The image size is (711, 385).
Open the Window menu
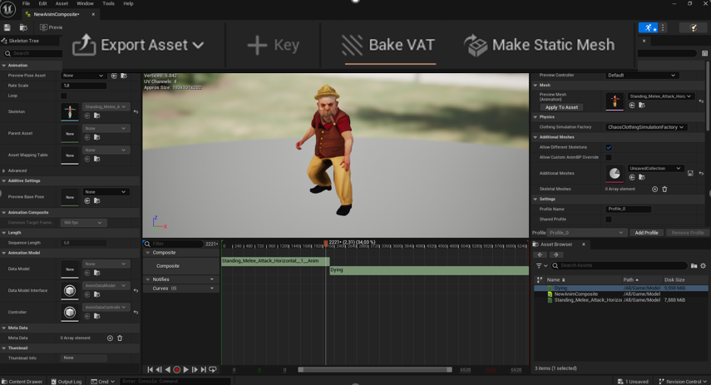[x=85, y=3]
